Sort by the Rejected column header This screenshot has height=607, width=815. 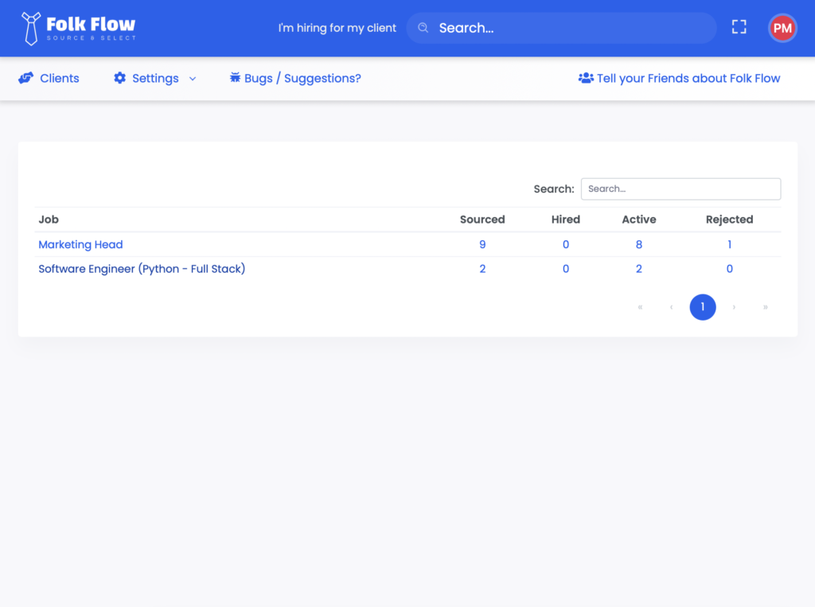pos(729,220)
